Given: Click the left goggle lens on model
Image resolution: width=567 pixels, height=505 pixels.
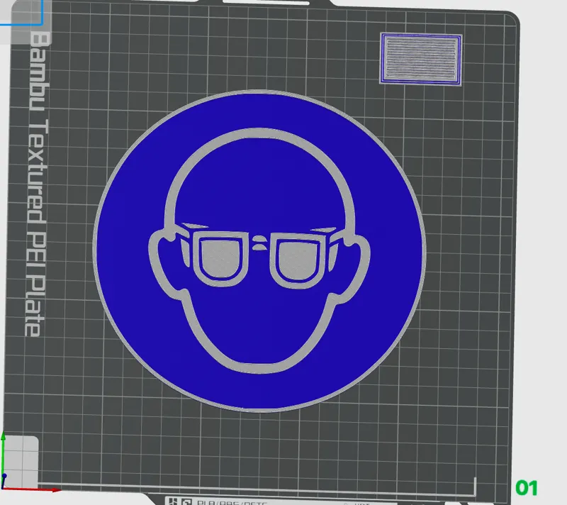Looking at the screenshot, I should (220, 258).
